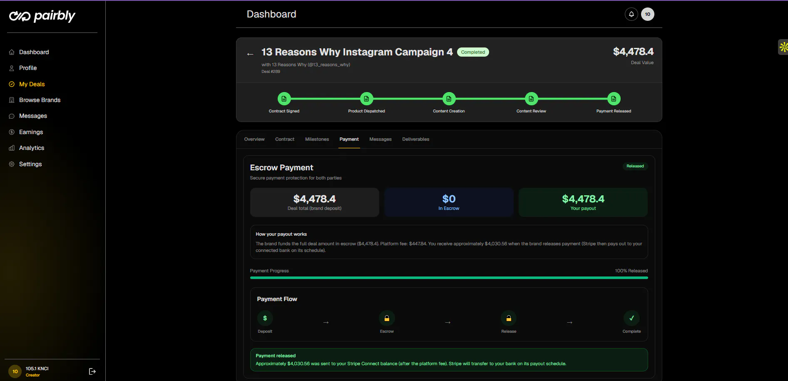Select the Content Review milestone icon
Image resolution: width=788 pixels, height=381 pixels.
click(531, 99)
